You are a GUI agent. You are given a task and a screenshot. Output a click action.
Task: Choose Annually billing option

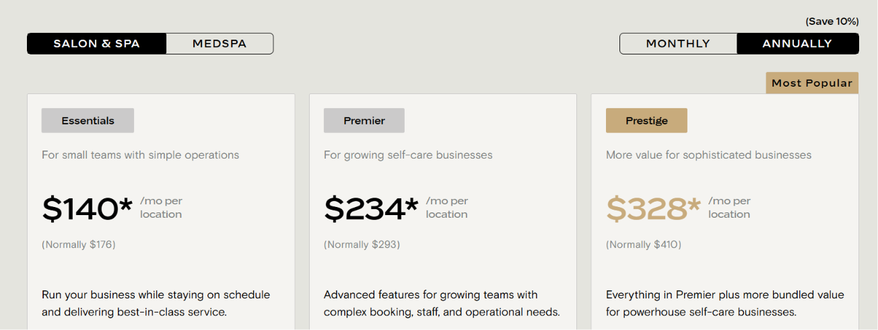(798, 44)
